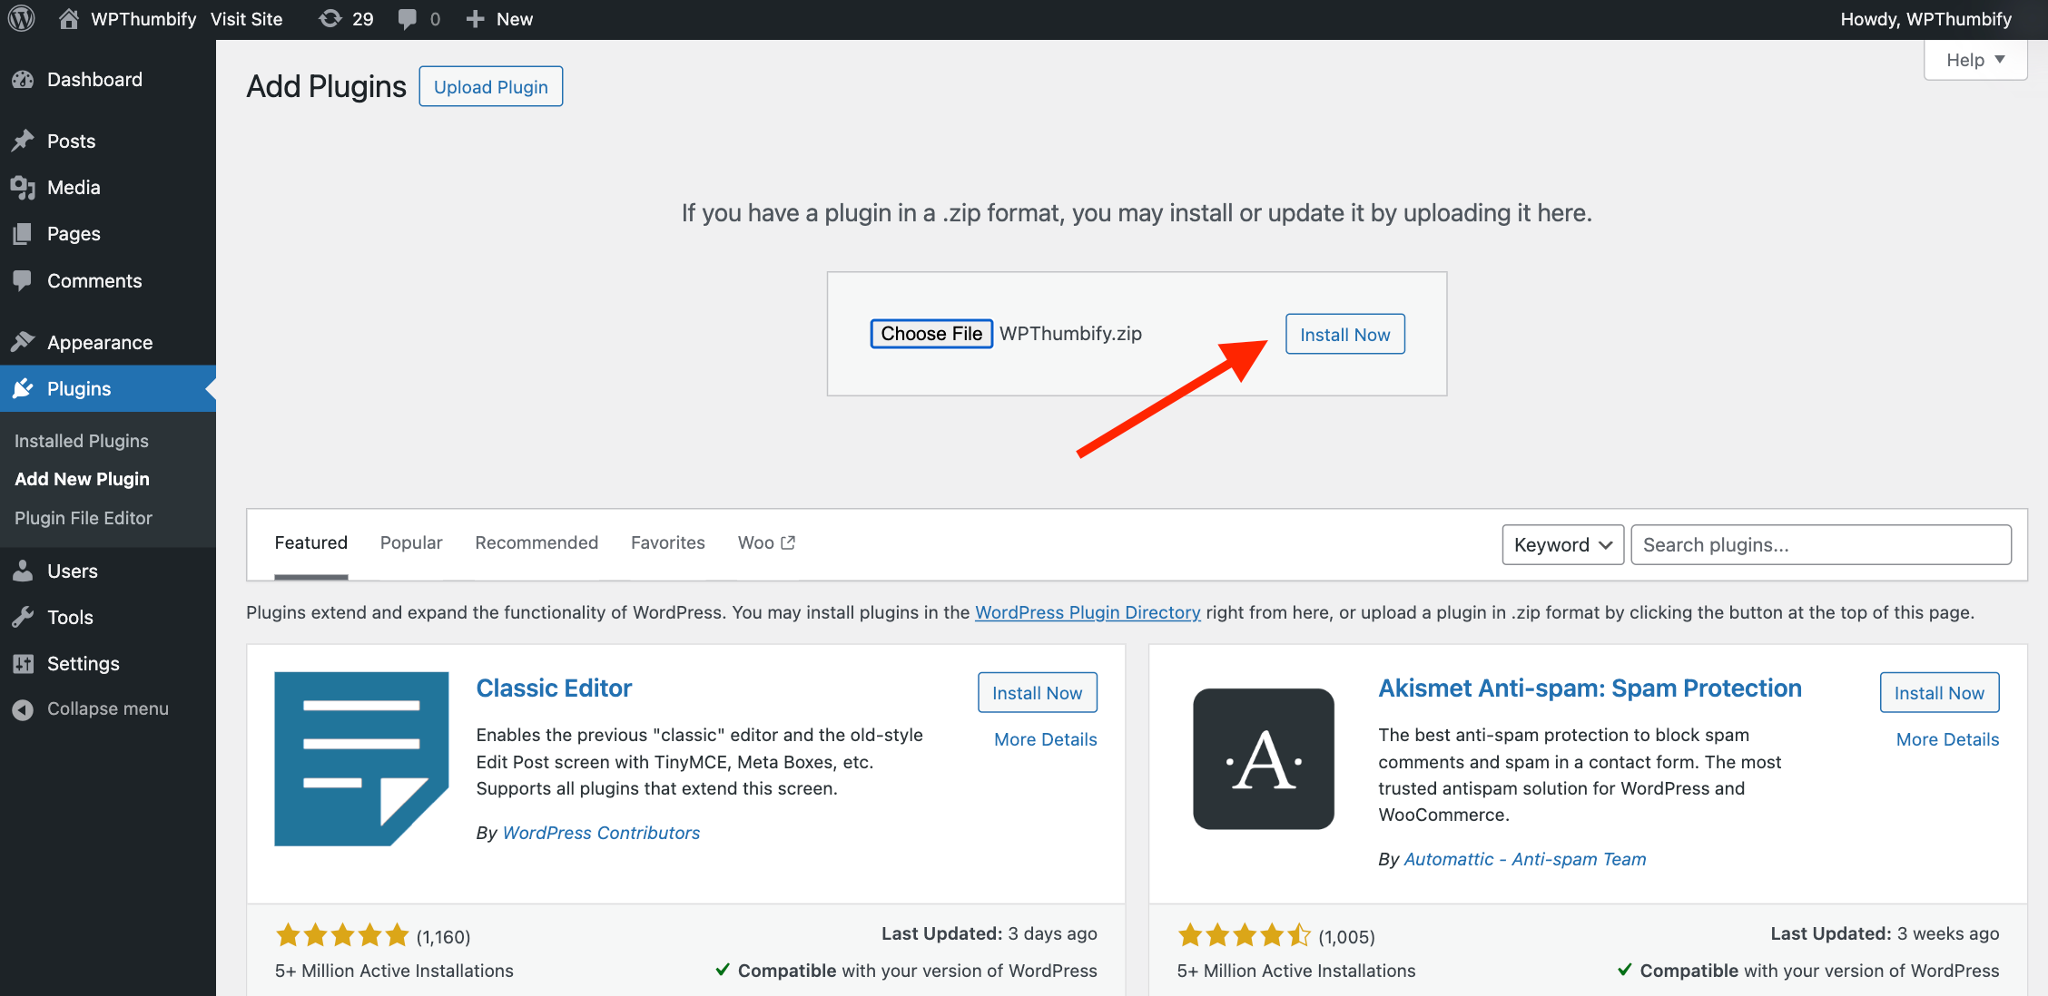Click the Collapse menu label

[108, 709]
